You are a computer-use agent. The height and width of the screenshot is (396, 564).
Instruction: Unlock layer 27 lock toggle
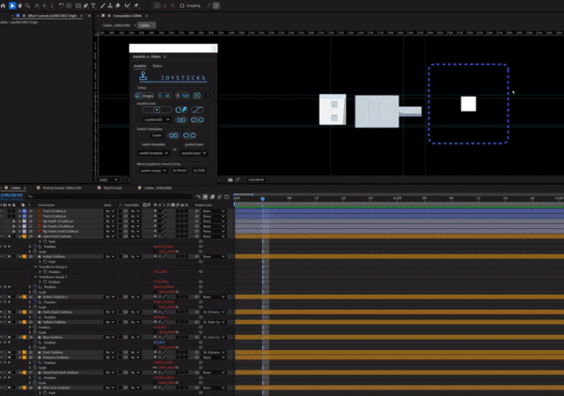pyautogui.click(x=14, y=226)
